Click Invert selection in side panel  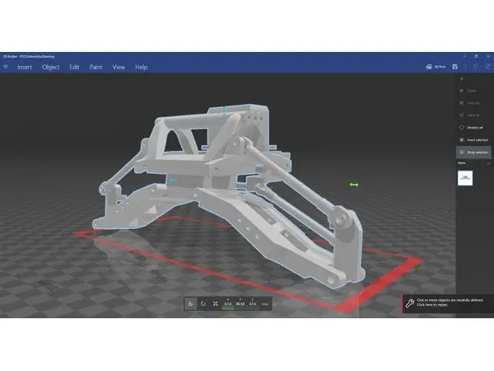pos(473,140)
